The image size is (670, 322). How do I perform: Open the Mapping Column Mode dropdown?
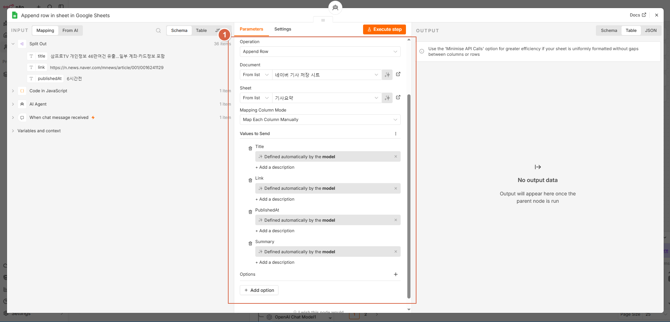click(x=320, y=120)
